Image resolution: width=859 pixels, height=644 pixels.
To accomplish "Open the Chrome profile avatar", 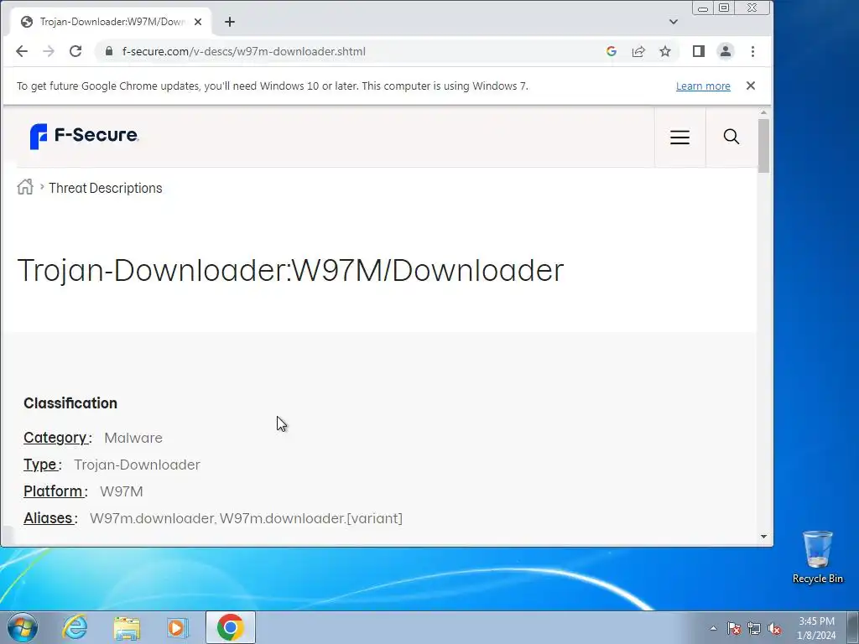I will point(726,51).
